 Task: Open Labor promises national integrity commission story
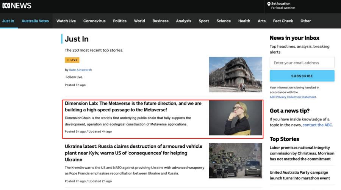coord(302,153)
